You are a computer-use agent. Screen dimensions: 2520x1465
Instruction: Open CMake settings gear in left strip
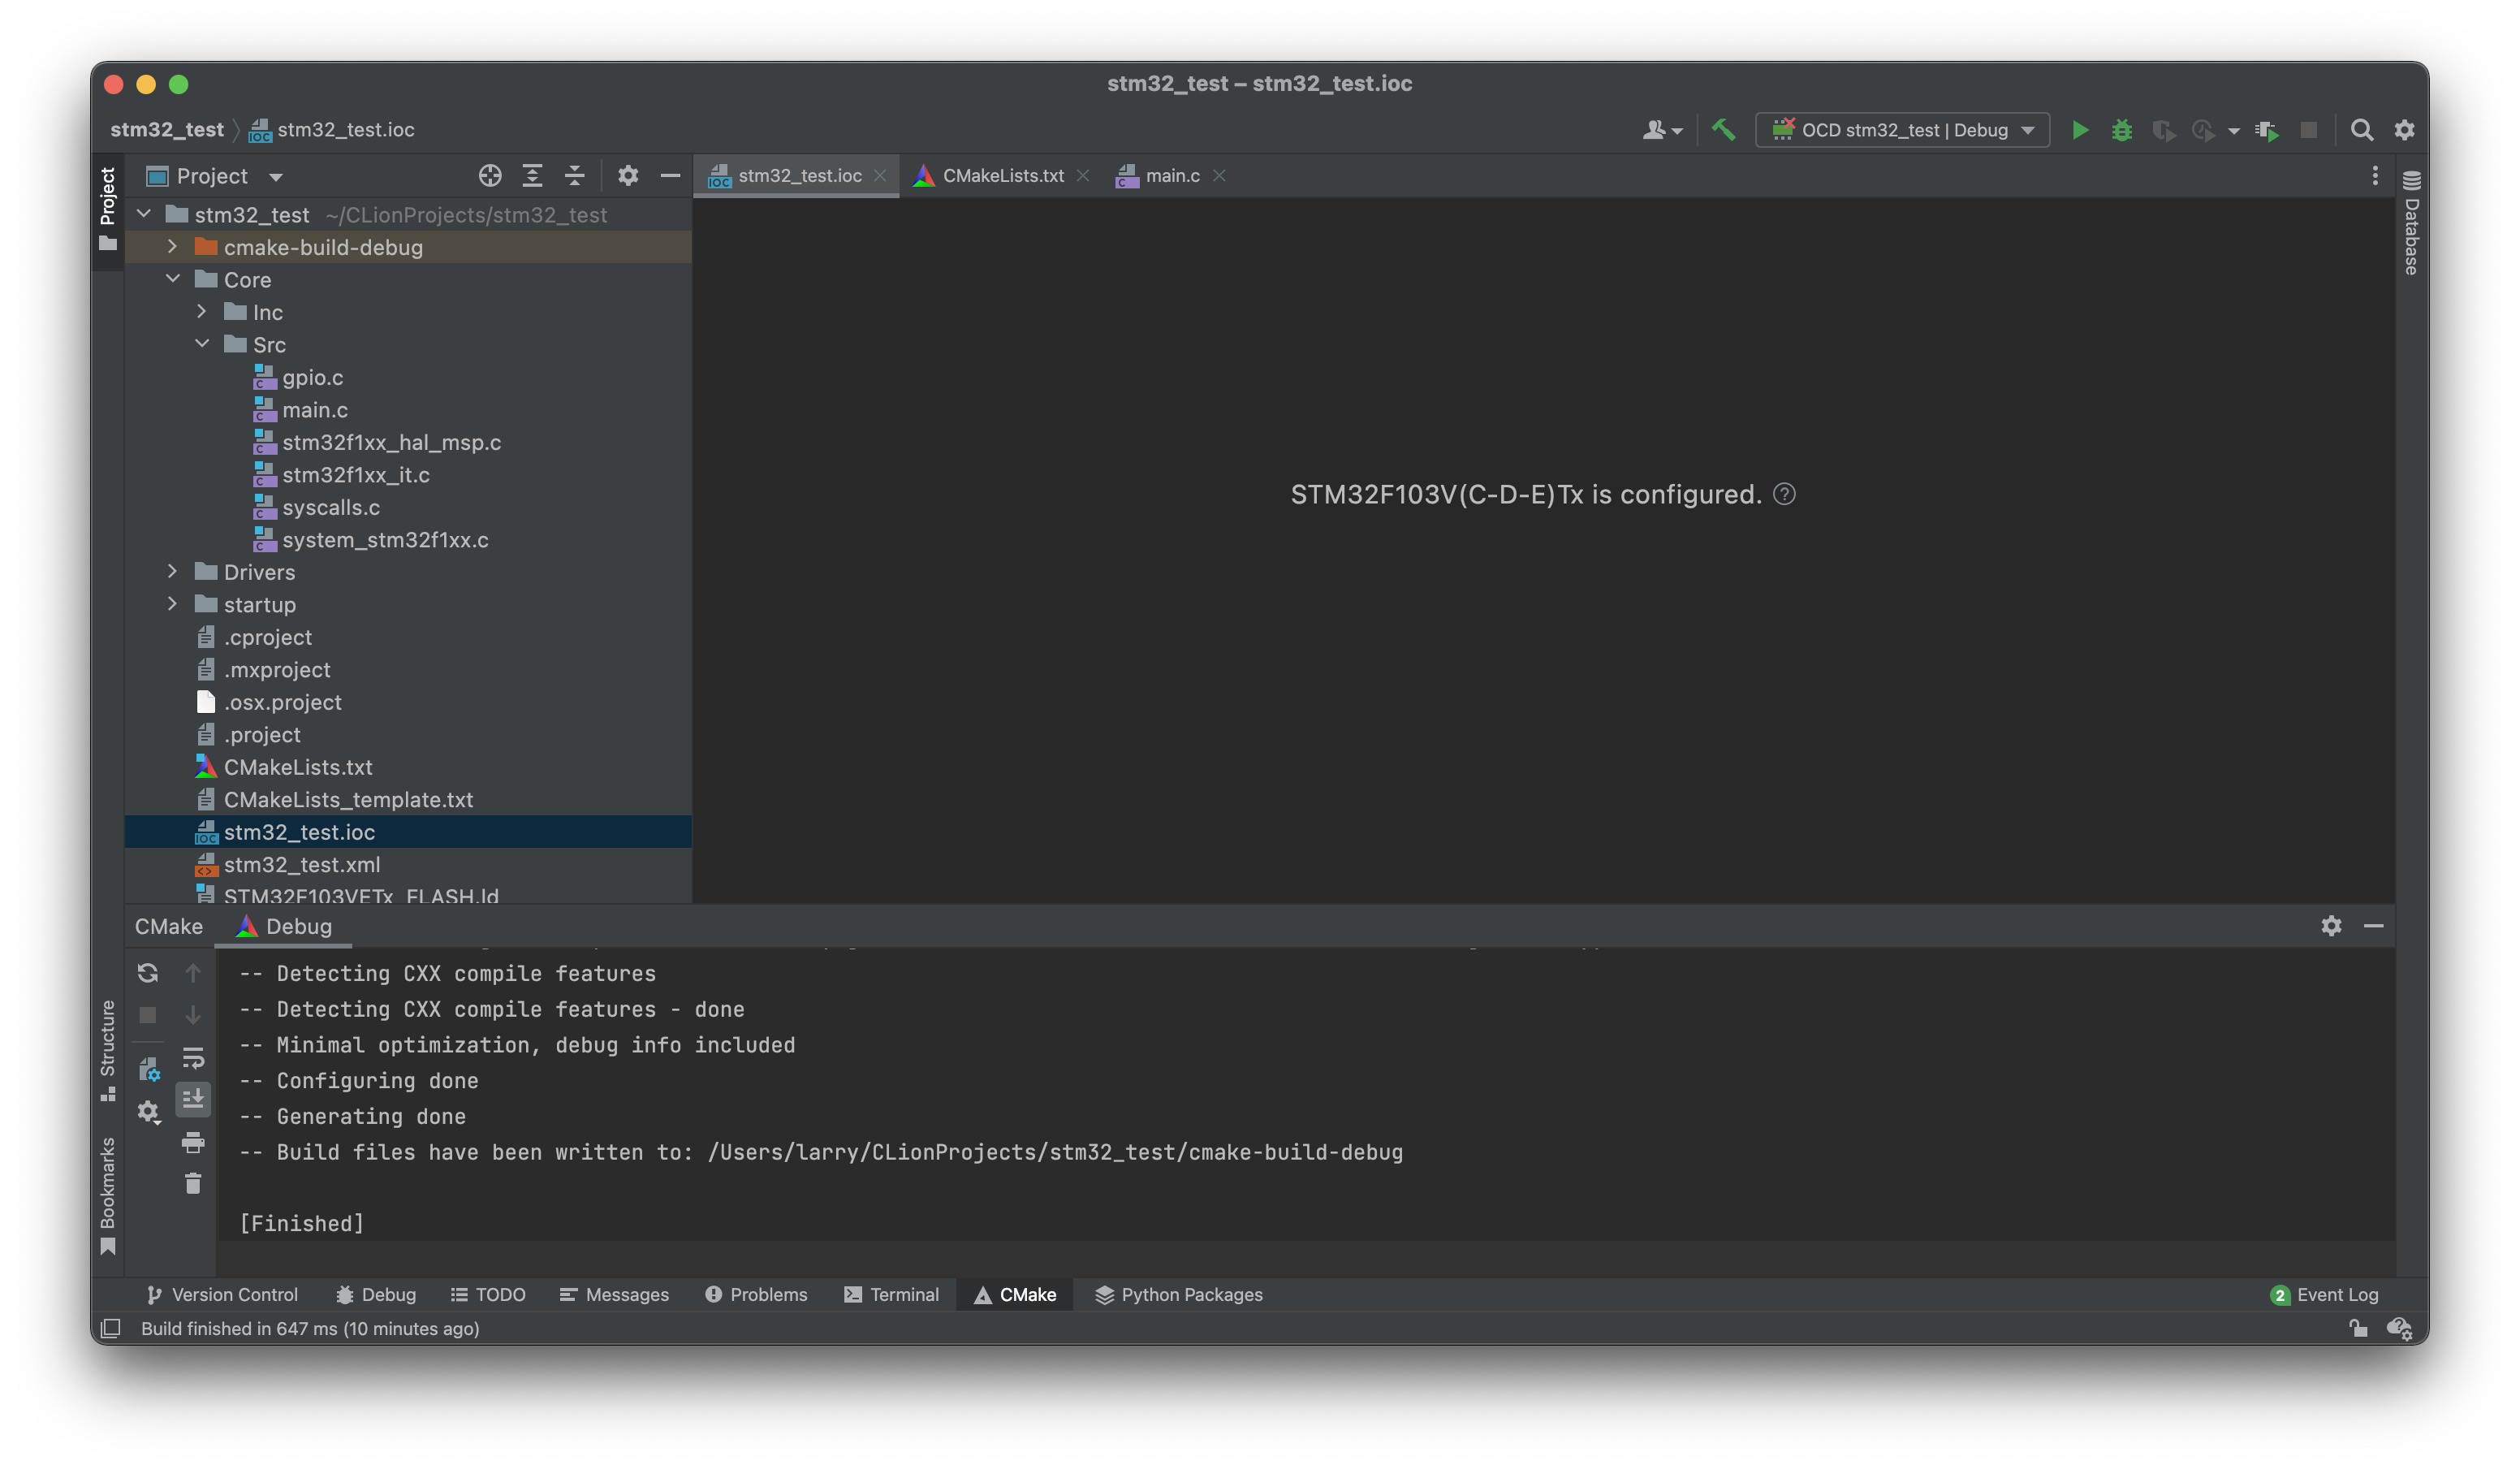148,1111
